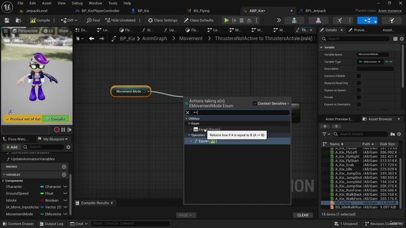Image resolution: width=406 pixels, height=228 pixels.
Task: Click AnimGraph in the breadcrumb
Action: [155, 39]
